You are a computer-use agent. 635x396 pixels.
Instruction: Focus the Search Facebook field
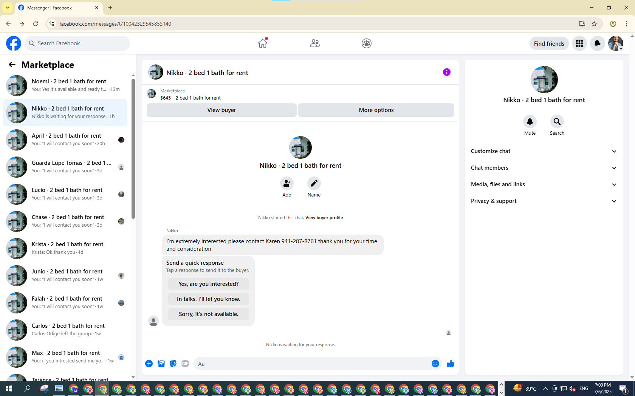pos(77,43)
